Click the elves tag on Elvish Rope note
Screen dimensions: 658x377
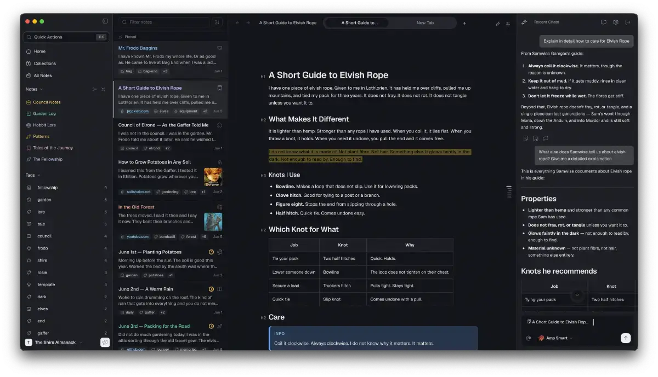click(x=161, y=111)
